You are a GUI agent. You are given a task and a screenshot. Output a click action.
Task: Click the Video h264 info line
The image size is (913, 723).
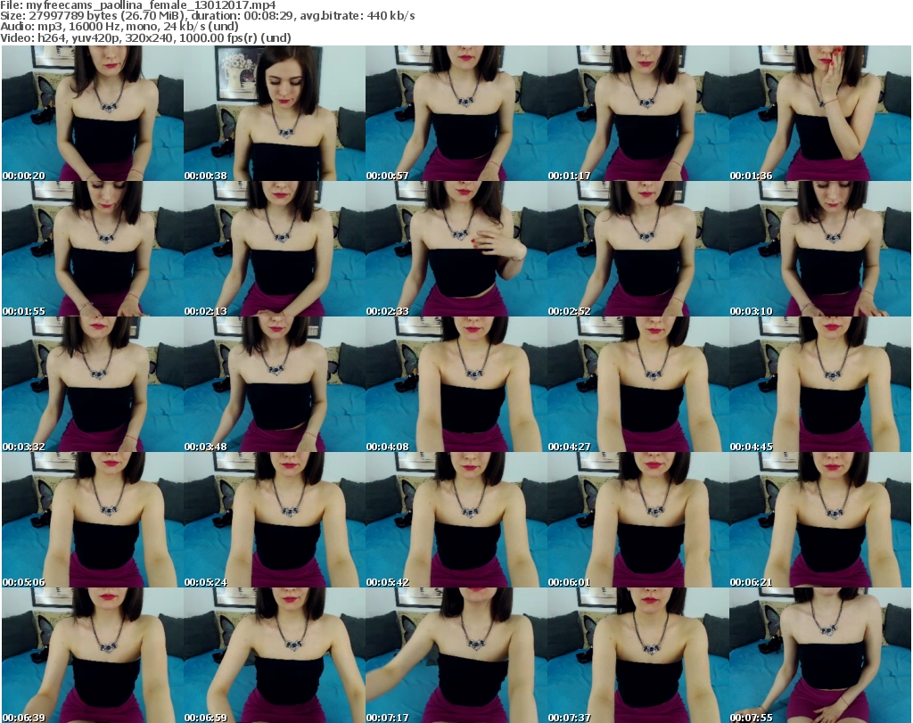pyautogui.click(x=145, y=37)
